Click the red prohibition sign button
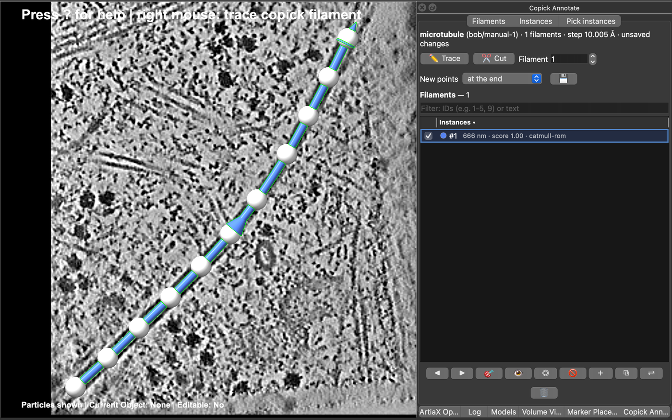 point(573,373)
